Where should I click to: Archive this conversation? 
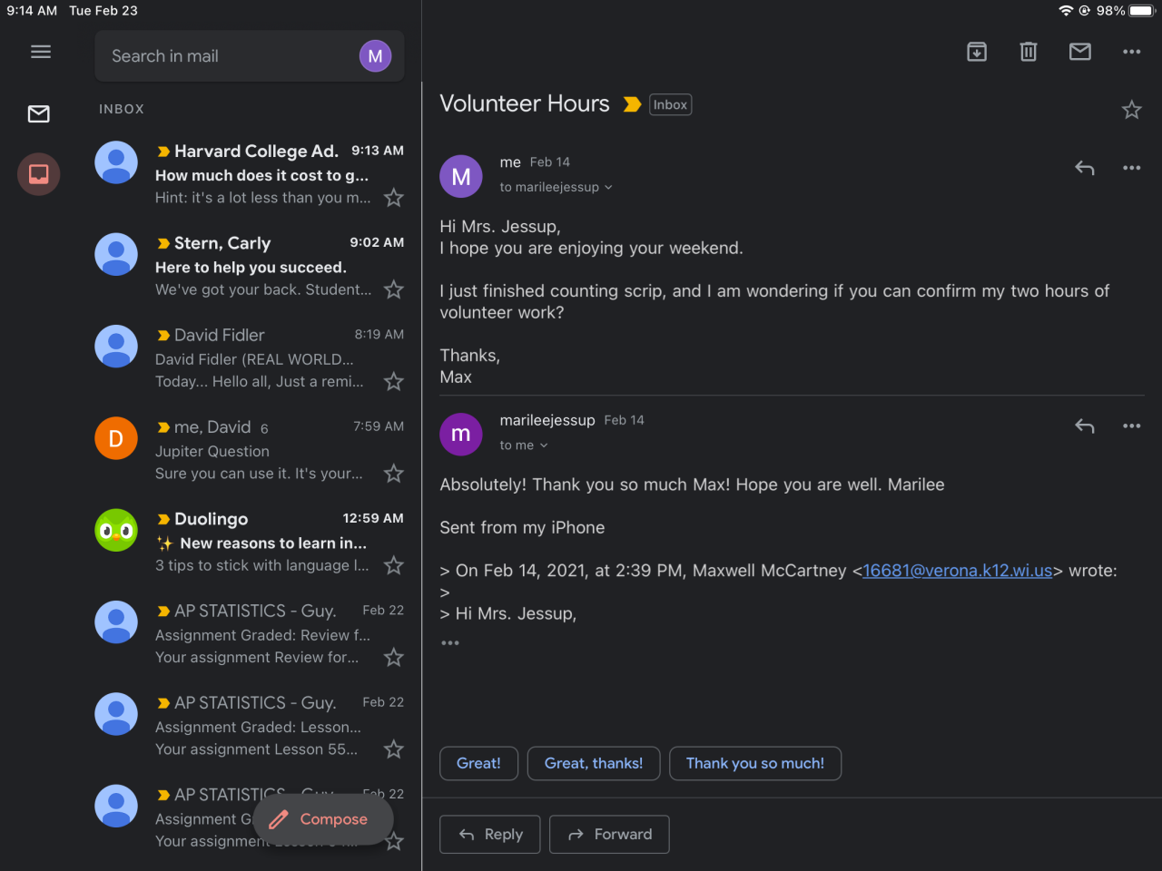pos(977,52)
